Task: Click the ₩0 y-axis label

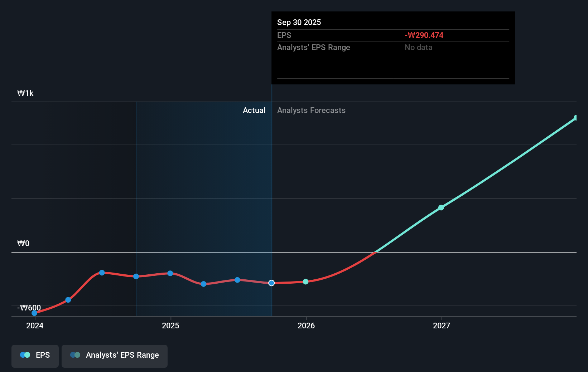Action: point(23,244)
